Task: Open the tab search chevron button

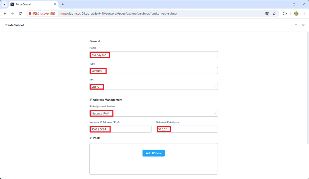Action: 4,4
